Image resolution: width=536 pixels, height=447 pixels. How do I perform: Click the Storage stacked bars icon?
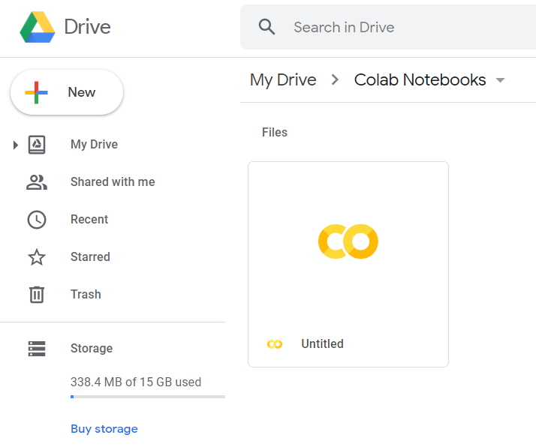coord(37,349)
